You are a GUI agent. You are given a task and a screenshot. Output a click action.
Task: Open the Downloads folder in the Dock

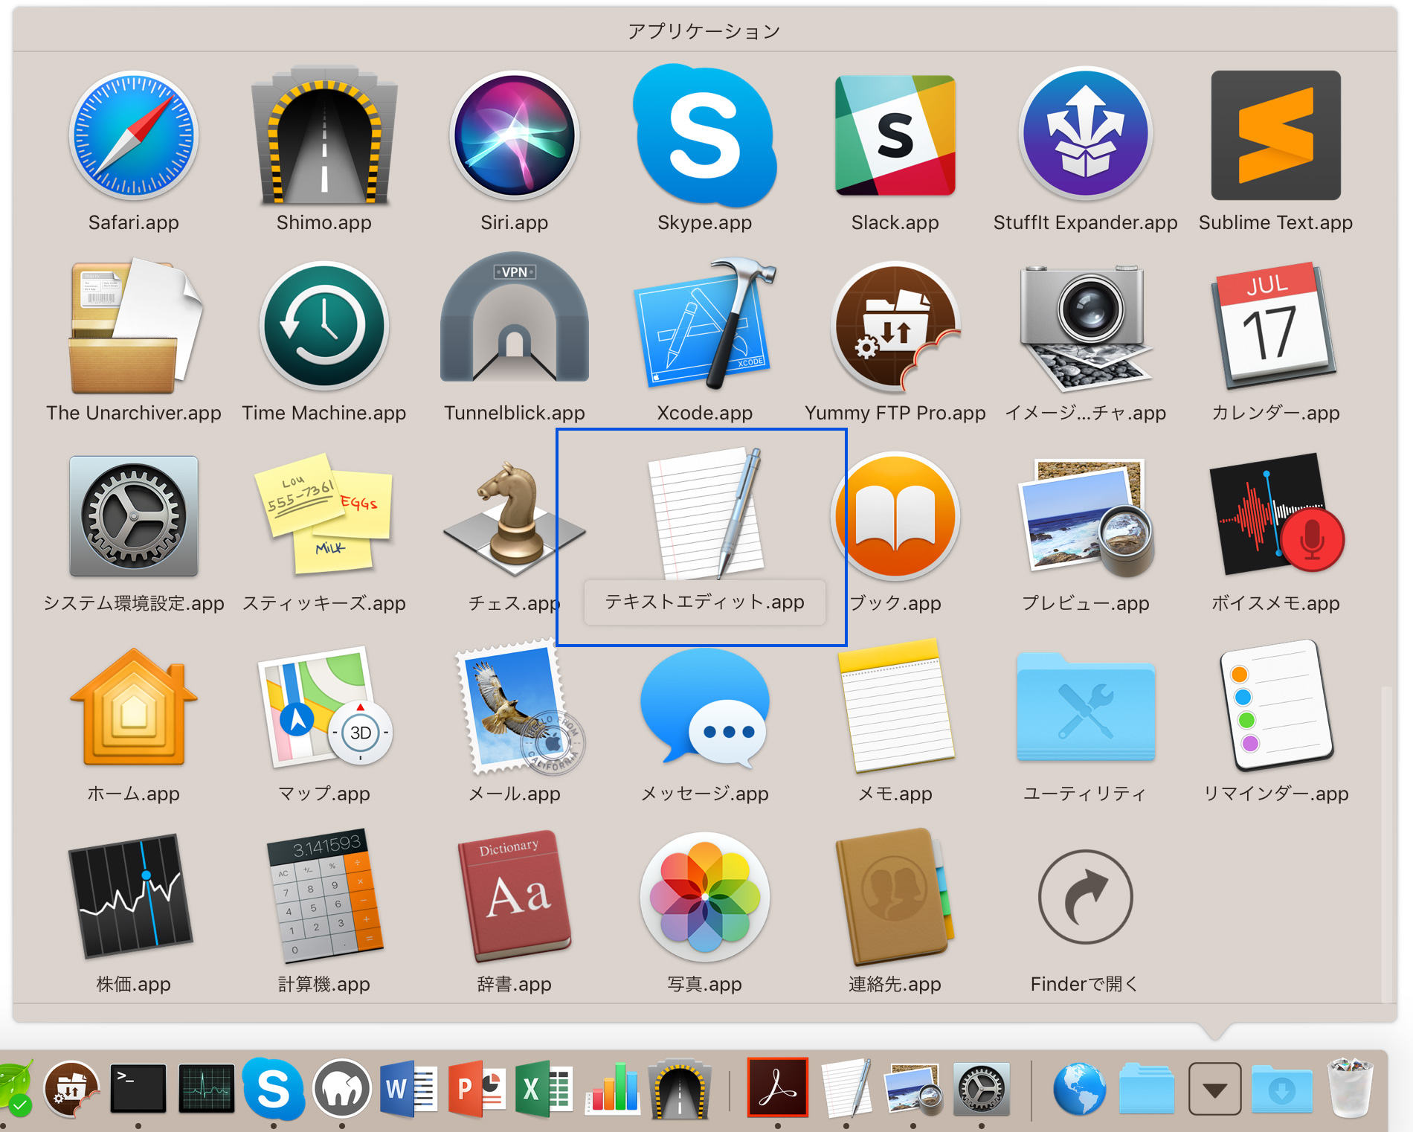pos(1282,1089)
